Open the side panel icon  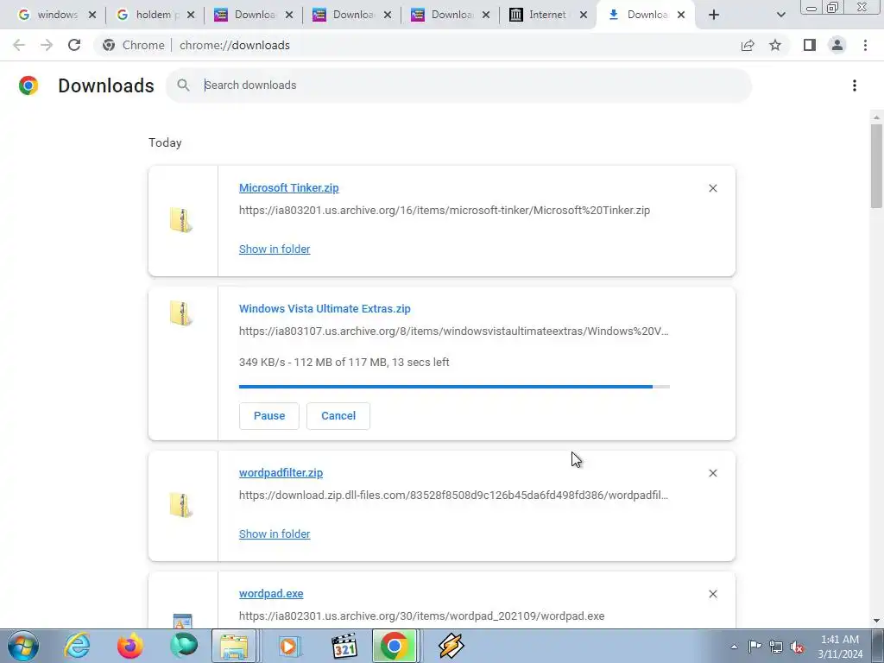pyautogui.click(x=810, y=45)
